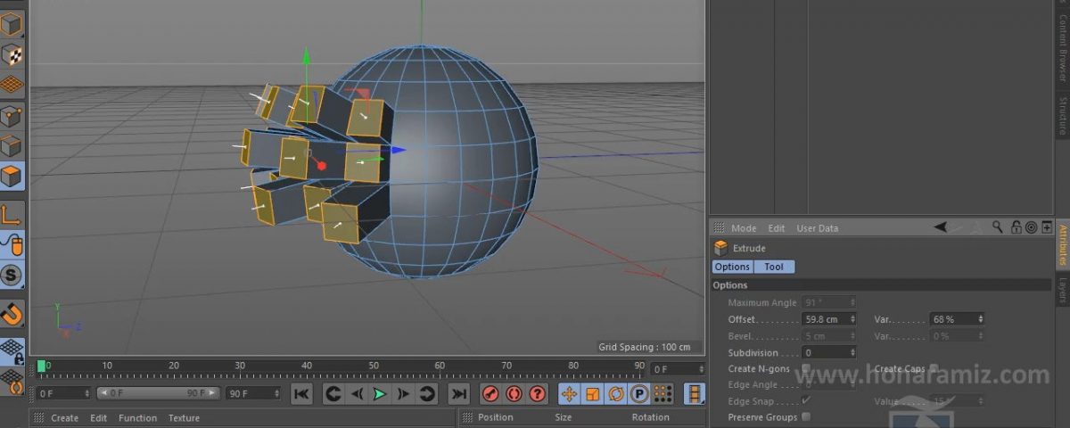This screenshot has height=428, width=1070.
Task: Click stepper of timeline current-frame field
Action: tap(701, 368)
